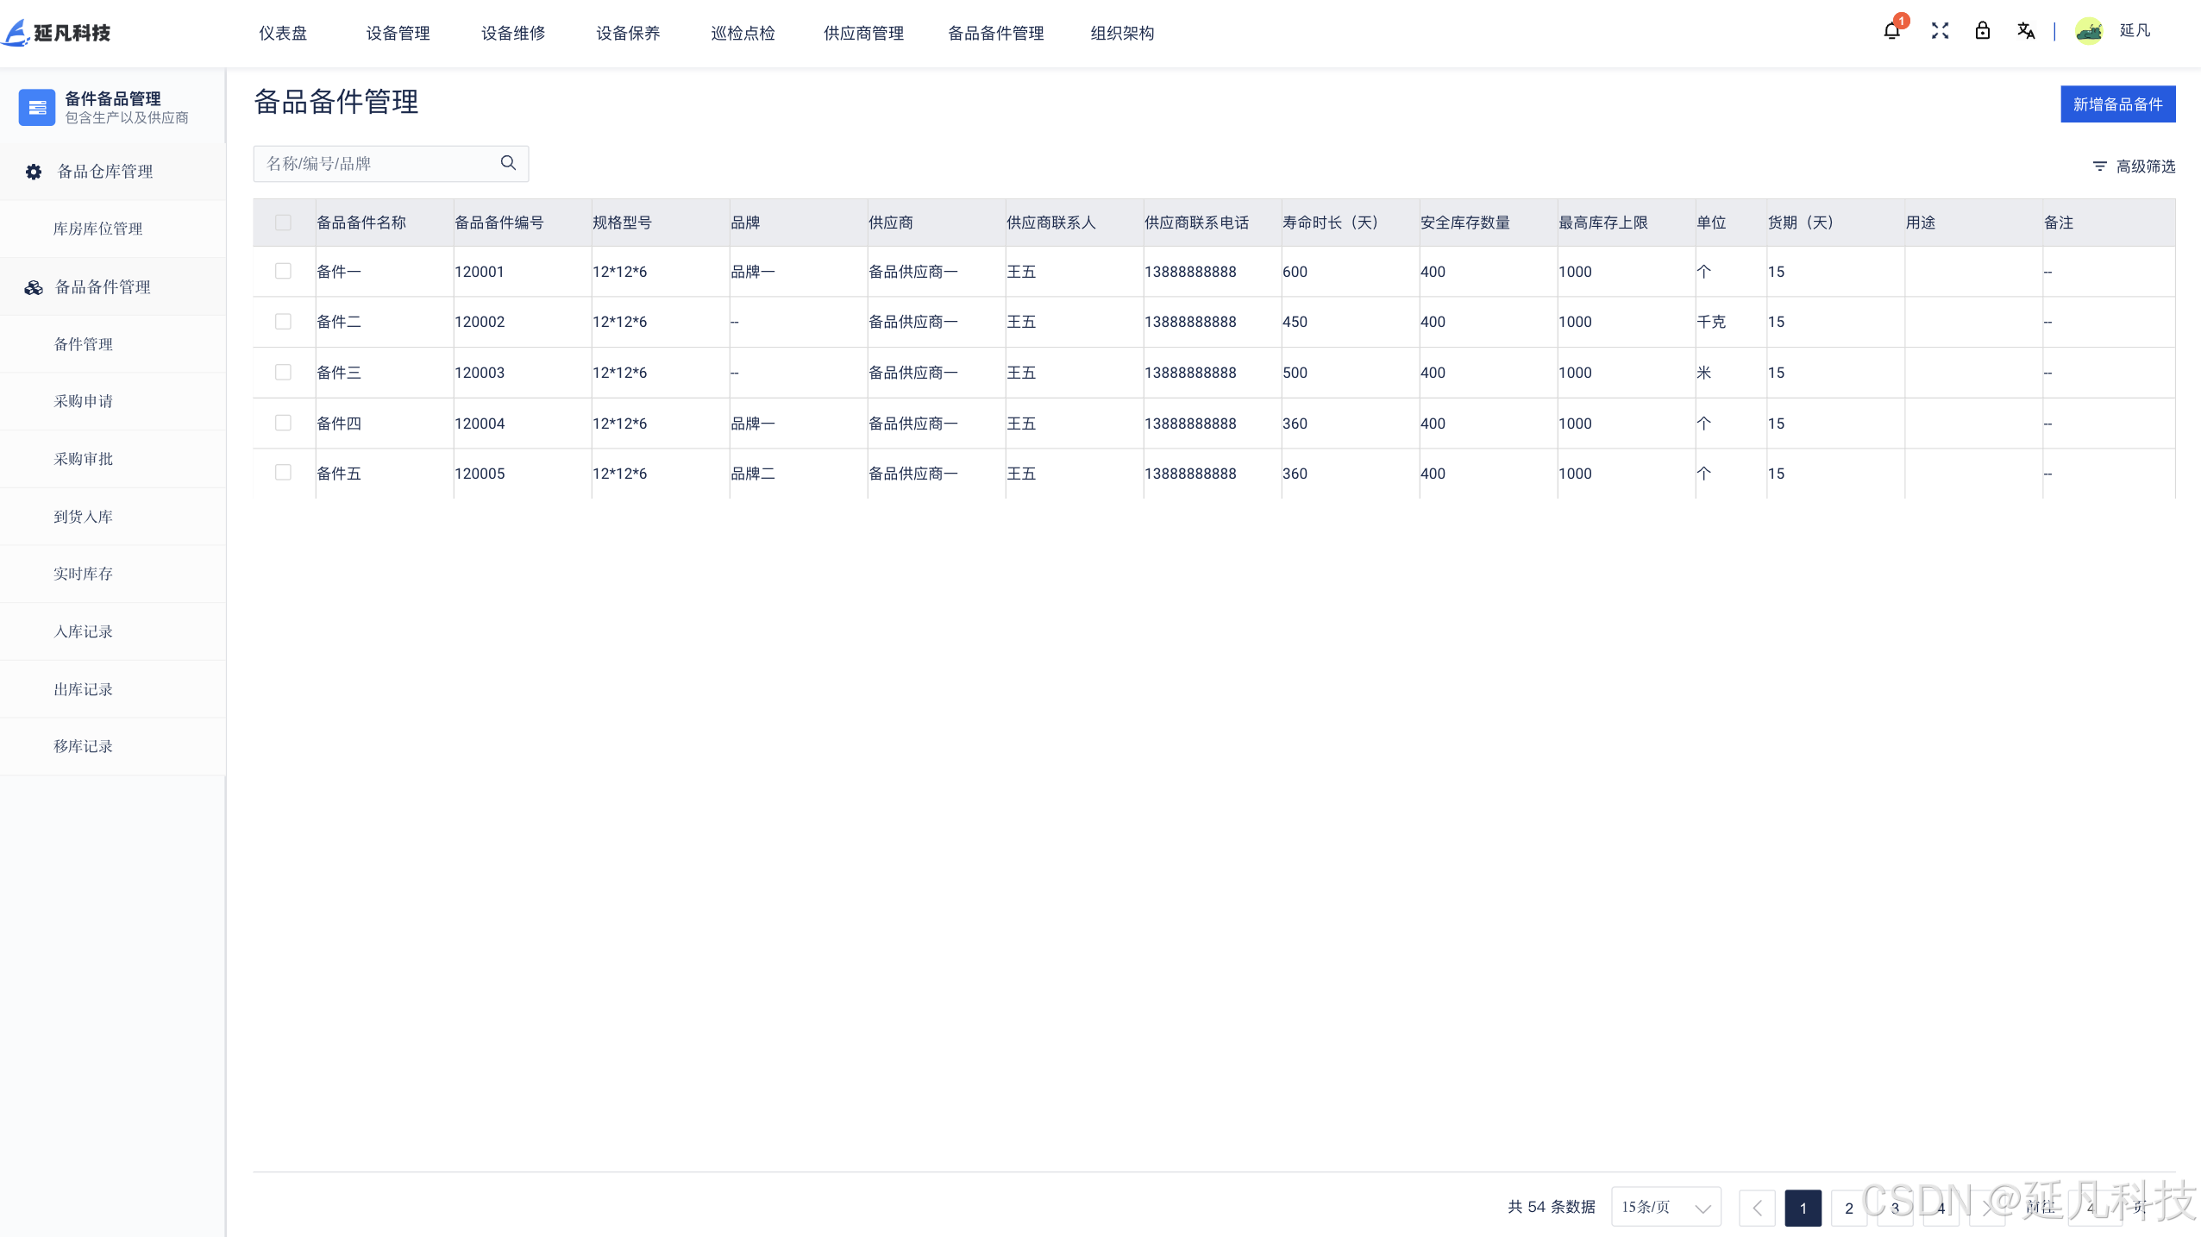The height and width of the screenshot is (1237, 2201).
Task: Open the 组织架构 top menu
Action: tap(1122, 33)
